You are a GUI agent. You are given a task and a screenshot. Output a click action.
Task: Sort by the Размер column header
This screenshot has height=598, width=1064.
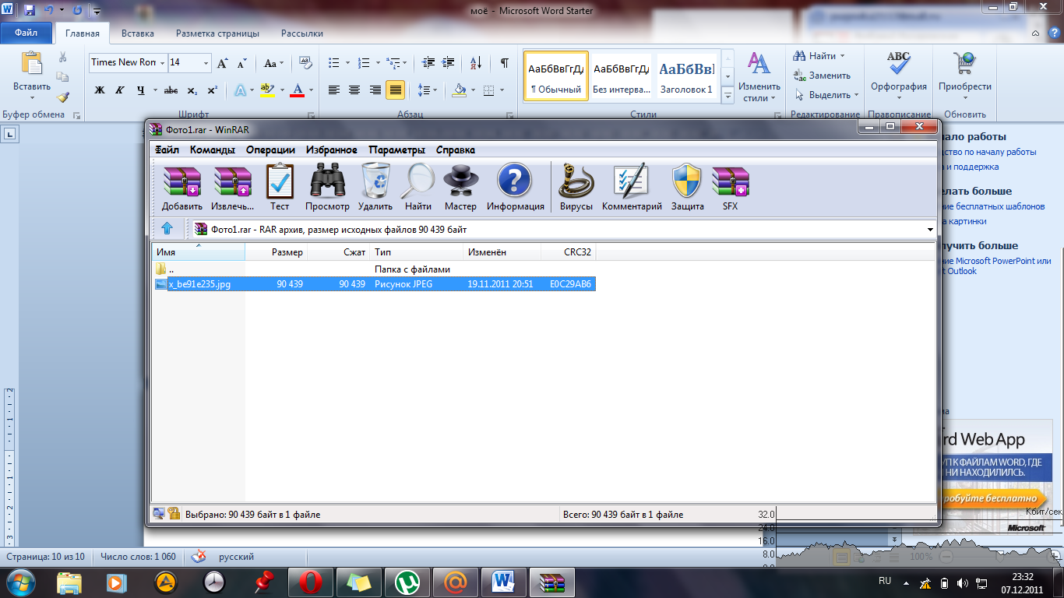(277, 252)
